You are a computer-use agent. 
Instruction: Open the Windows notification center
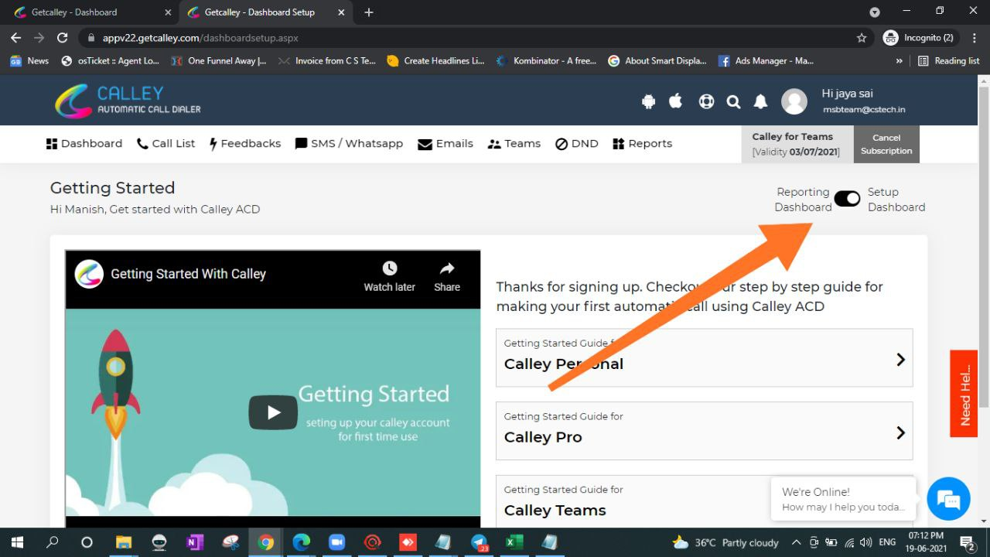coord(967,542)
